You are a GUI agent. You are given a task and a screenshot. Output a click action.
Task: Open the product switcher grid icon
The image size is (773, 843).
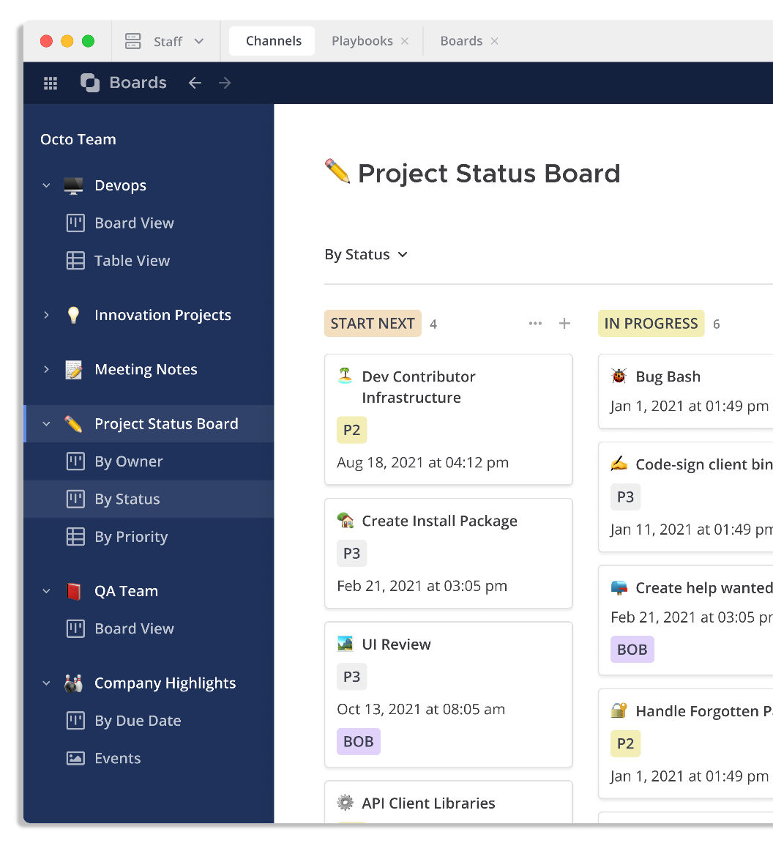click(x=51, y=83)
